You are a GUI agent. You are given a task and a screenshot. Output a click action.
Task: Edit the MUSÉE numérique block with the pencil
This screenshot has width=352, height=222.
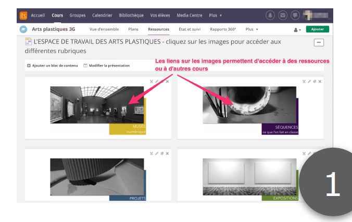pyautogui.click(x=157, y=82)
